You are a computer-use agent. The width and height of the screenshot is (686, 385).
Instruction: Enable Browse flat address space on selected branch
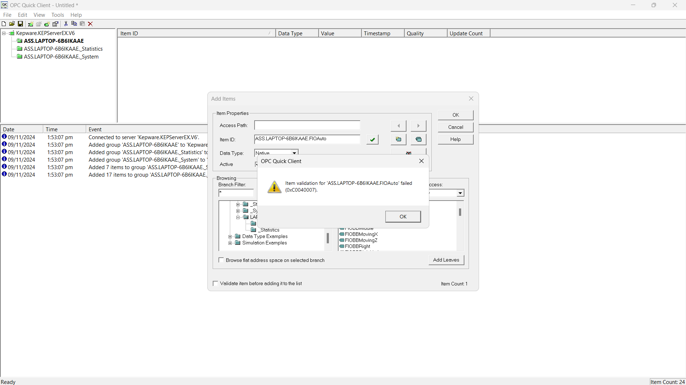click(221, 260)
